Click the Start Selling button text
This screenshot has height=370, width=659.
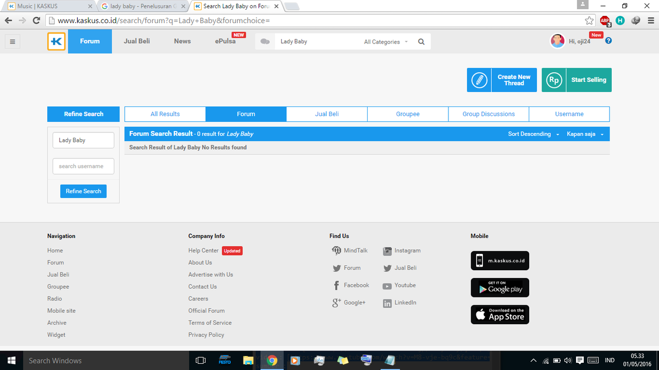coord(588,80)
